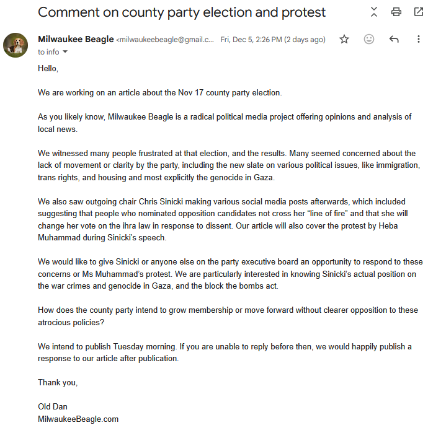Viewport: 428px width, 433px height.
Task: Print this email using the printer icon
Action: [396, 12]
